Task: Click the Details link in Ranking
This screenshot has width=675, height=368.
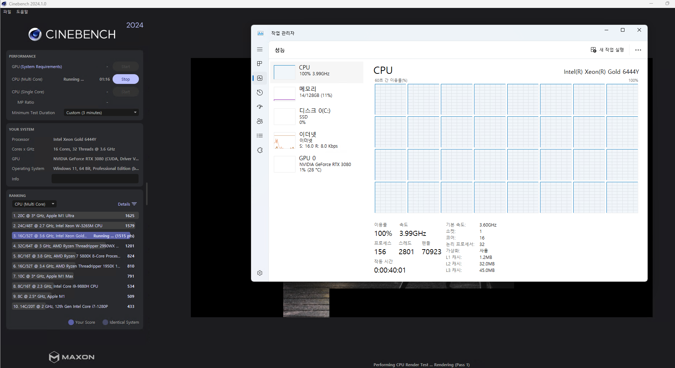Action: [124, 204]
